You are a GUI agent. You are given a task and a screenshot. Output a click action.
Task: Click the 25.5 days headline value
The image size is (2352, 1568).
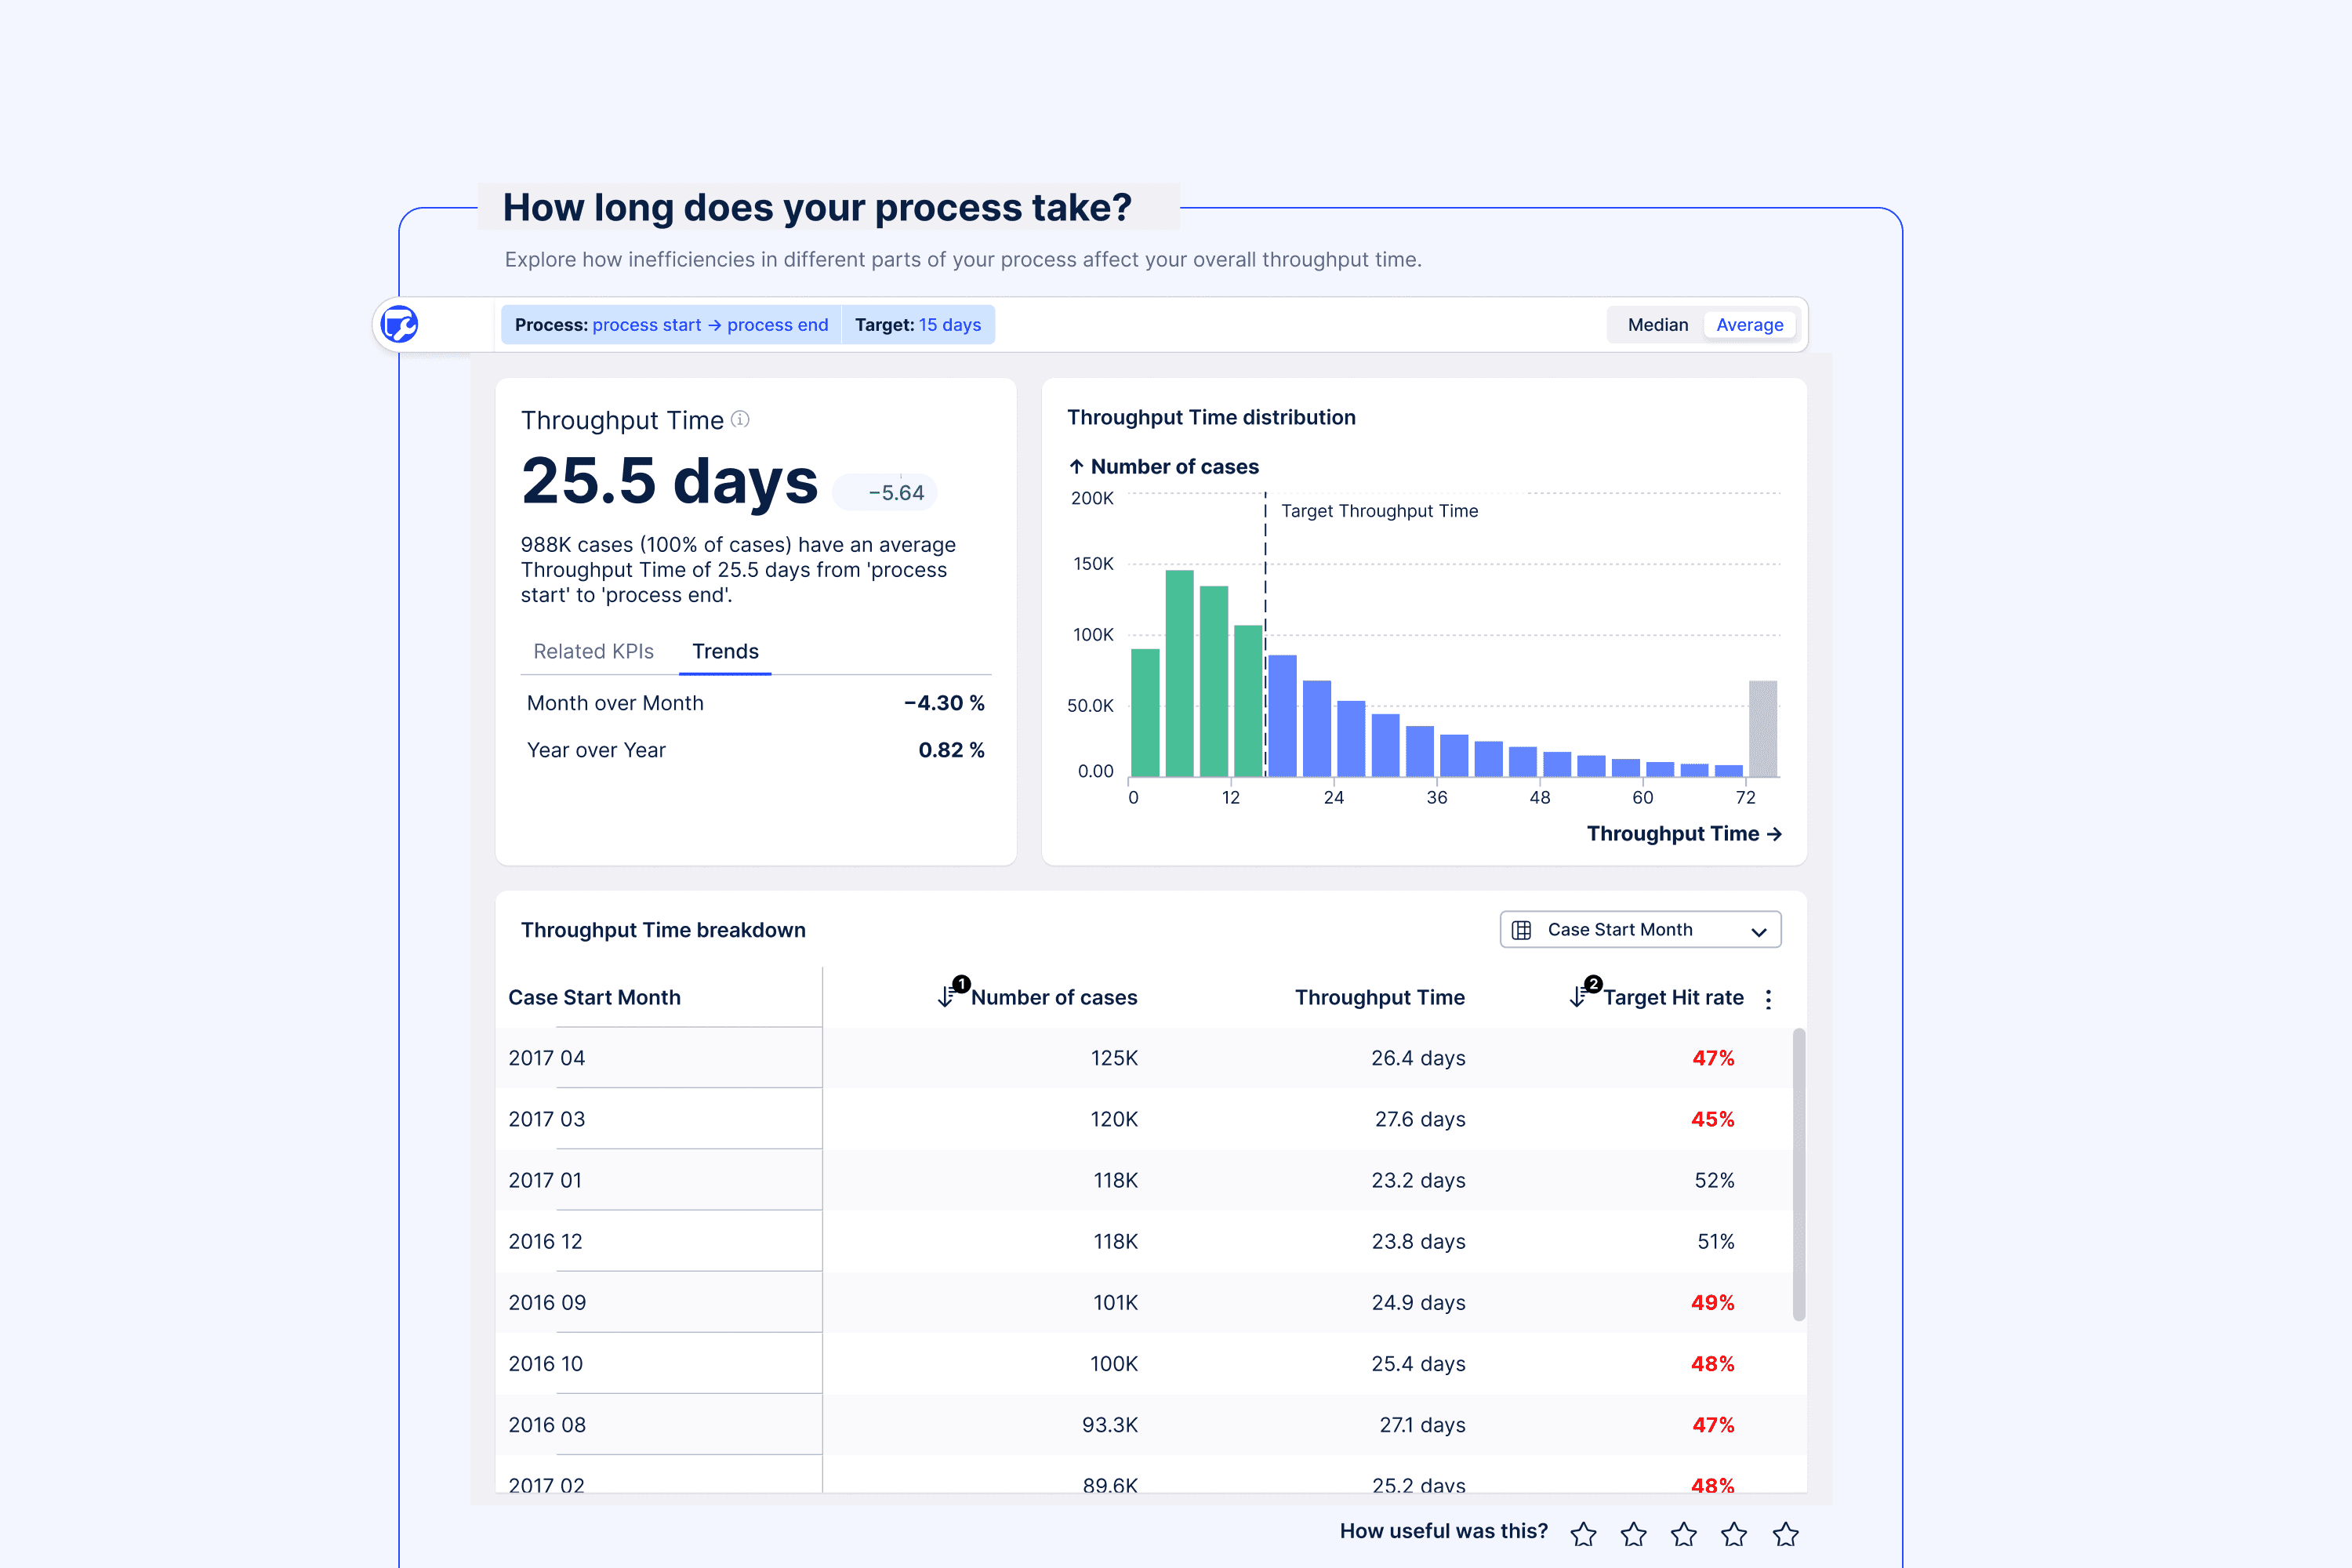click(x=669, y=482)
